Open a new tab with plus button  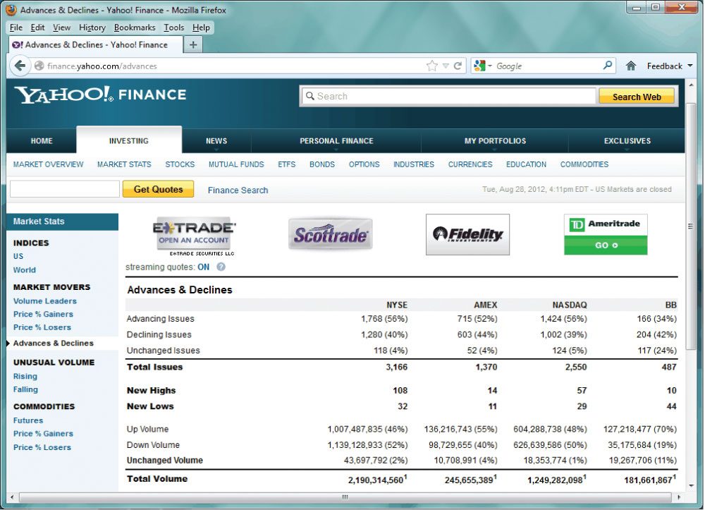[x=193, y=44]
